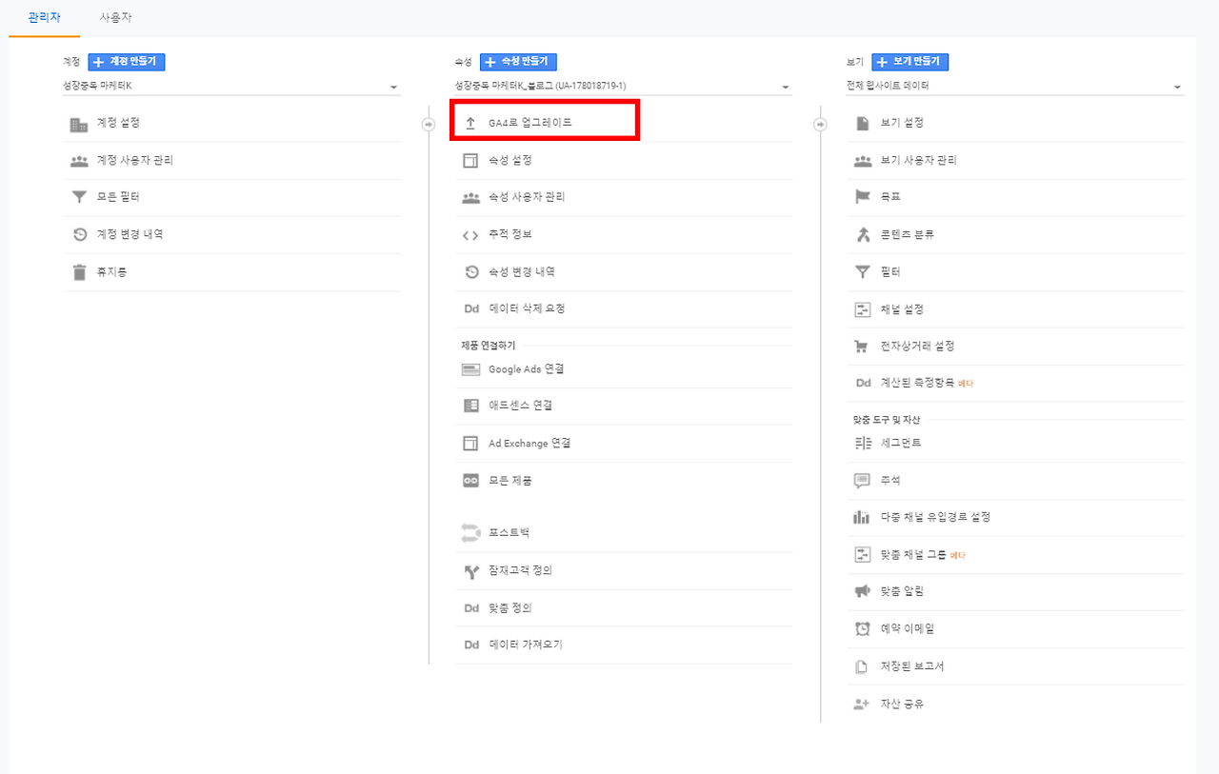Image resolution: width=1219 pixels, height=774 pixels.
Task: Click the speech bubble icon for 주석
Action: point(863,481)
